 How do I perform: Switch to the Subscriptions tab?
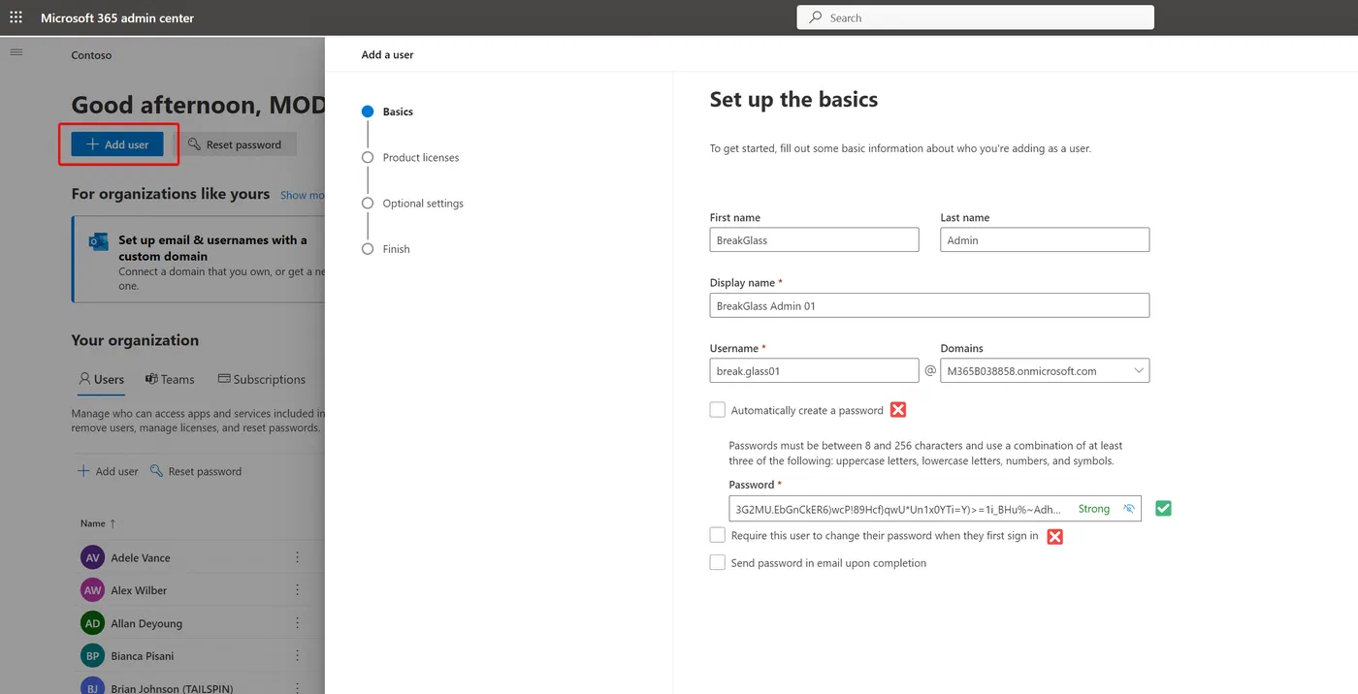tap(262, 379)
